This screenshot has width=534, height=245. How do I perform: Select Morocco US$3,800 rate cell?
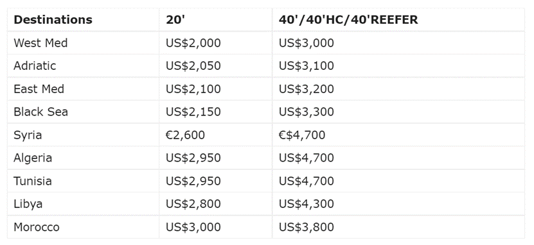[x=398, y=226]
